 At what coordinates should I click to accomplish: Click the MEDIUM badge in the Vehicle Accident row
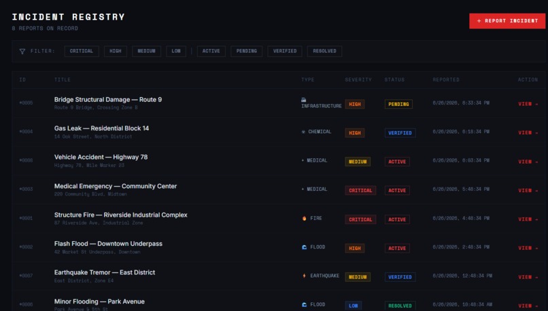358,162
